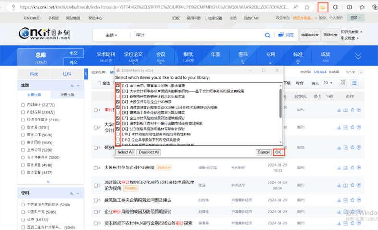The width and height of the screenshot is (378, 230).
Task: Open the Zotero connector folder icon in browser toolbar
Action: click(323, 7)
